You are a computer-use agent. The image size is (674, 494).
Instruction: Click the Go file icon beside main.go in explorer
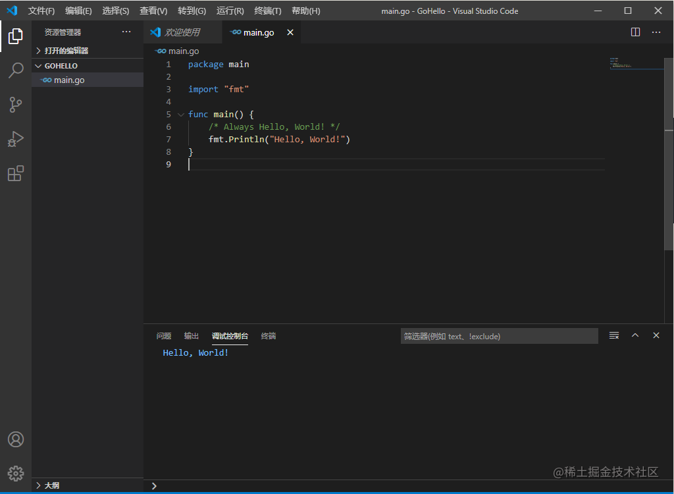[x=46, y=80]
